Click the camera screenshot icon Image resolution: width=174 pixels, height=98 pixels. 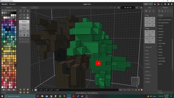click(36, 90)
